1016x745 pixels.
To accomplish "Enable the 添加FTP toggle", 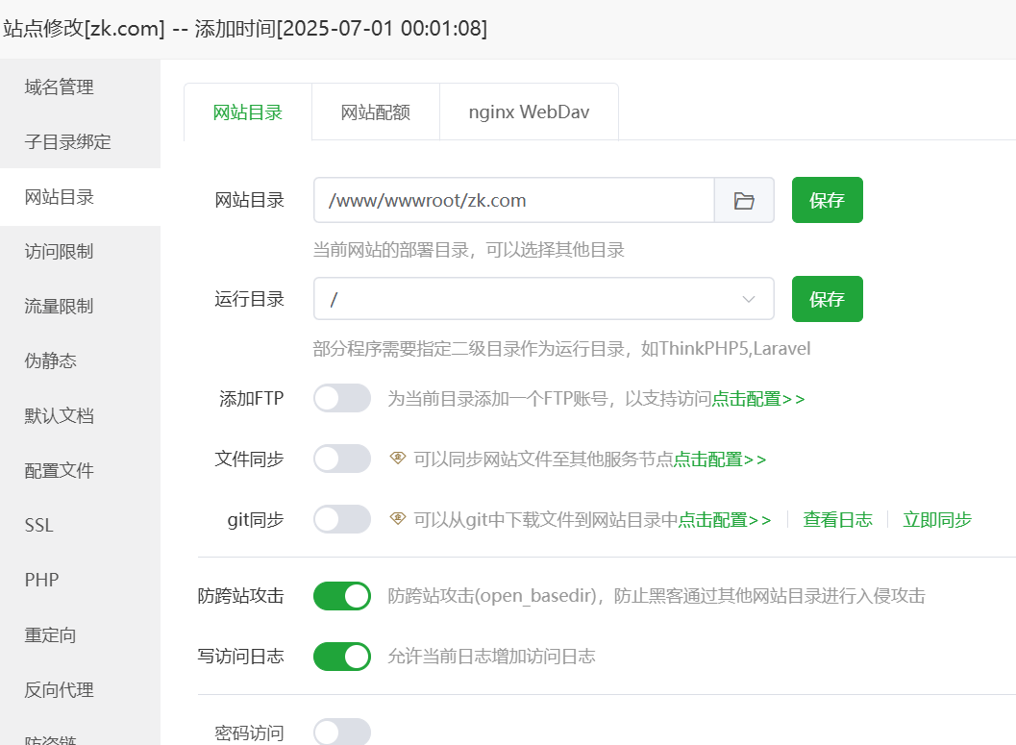I will [x=341, y=397].
